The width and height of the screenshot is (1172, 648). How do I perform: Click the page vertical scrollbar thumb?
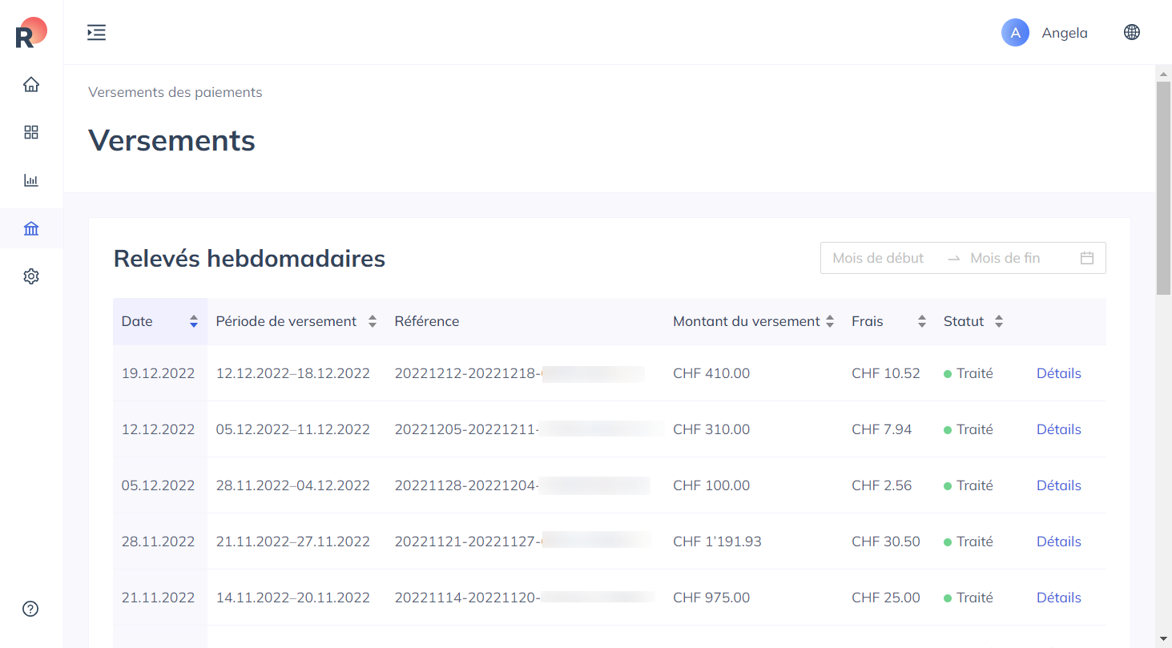[1163, 187]
